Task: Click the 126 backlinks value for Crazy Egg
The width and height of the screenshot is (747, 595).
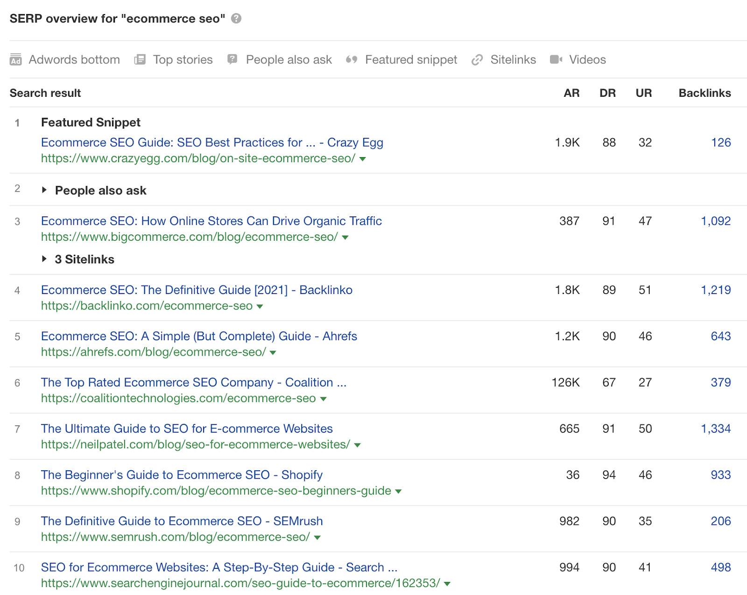Action: 722,143
